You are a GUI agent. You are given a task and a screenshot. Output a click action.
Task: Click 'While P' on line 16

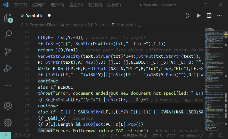tap(46, 69)
